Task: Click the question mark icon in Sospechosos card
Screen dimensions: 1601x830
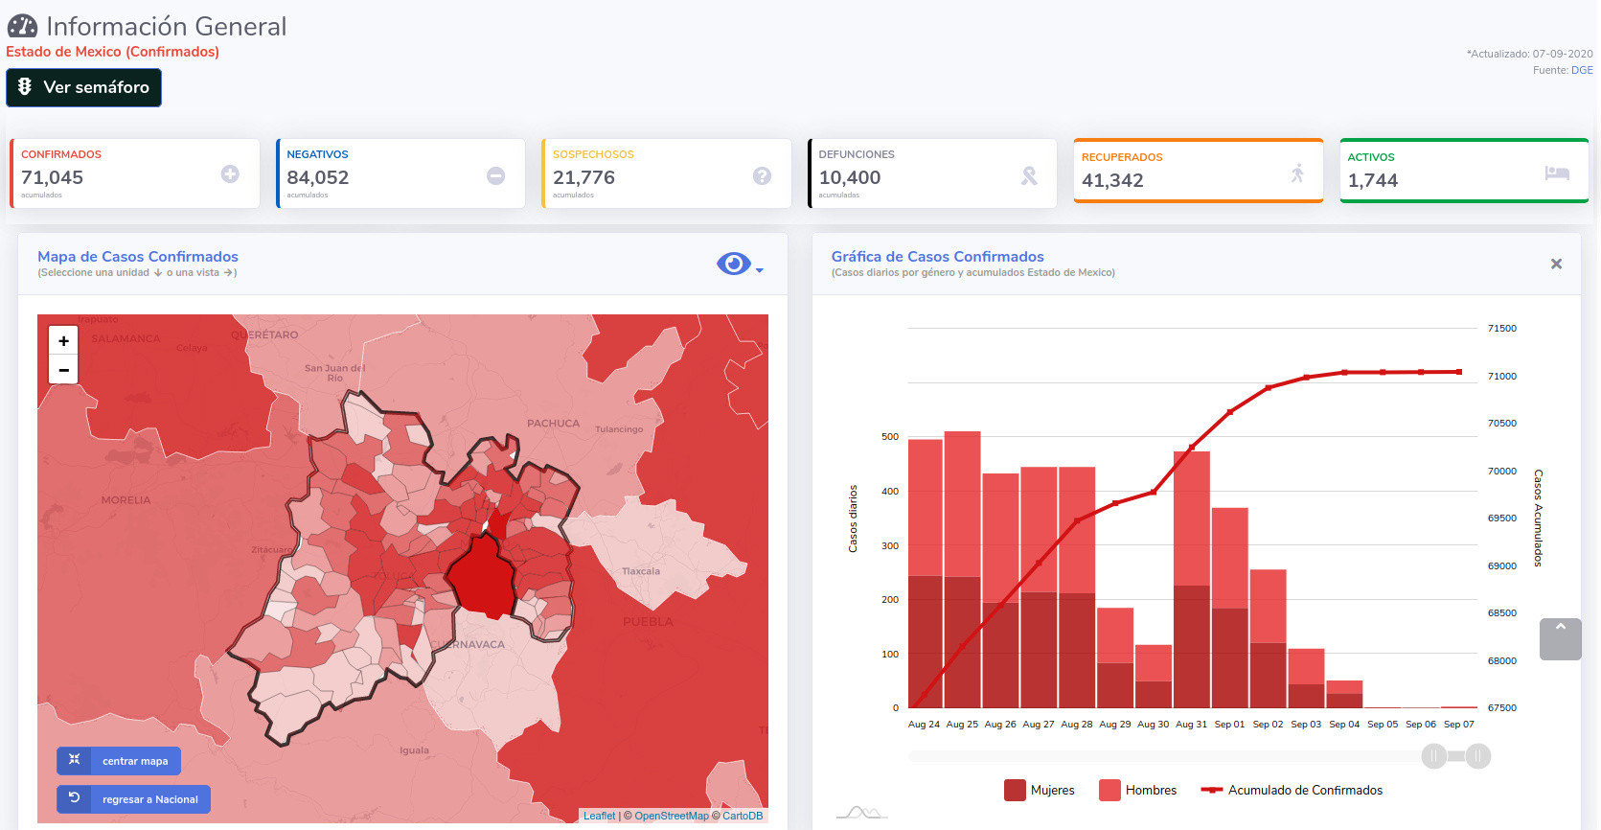Action: (x=762, y=175)
